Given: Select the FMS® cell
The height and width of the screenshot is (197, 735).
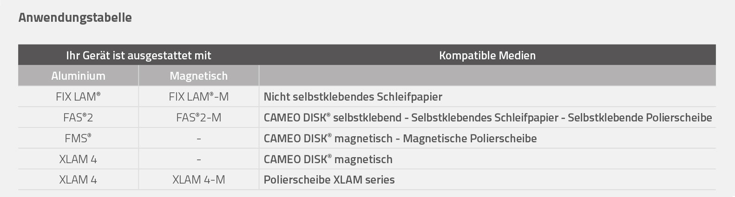Looking at the screenshot, I should (x=78, y=138).
